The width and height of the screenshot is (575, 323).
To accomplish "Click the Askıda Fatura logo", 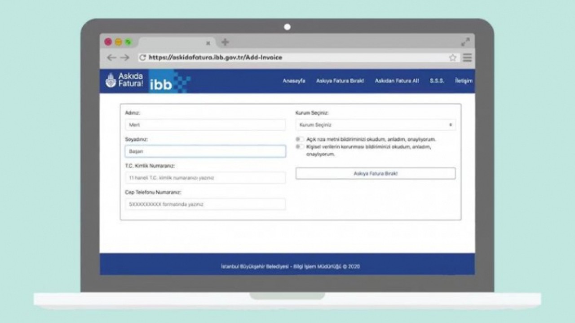I will 124,80.
